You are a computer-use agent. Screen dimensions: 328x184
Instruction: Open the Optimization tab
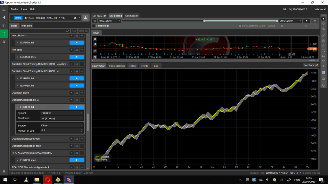(x=132, y=16)
